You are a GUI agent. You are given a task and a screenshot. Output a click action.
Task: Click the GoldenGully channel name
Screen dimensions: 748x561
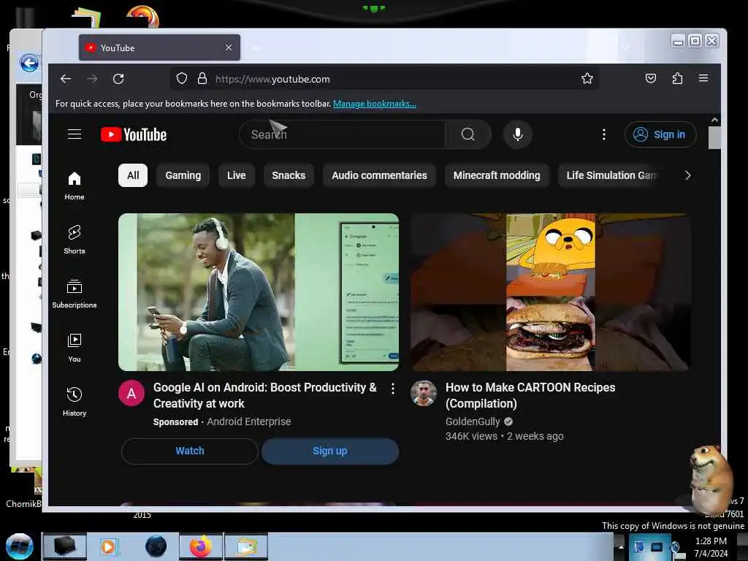473,421
